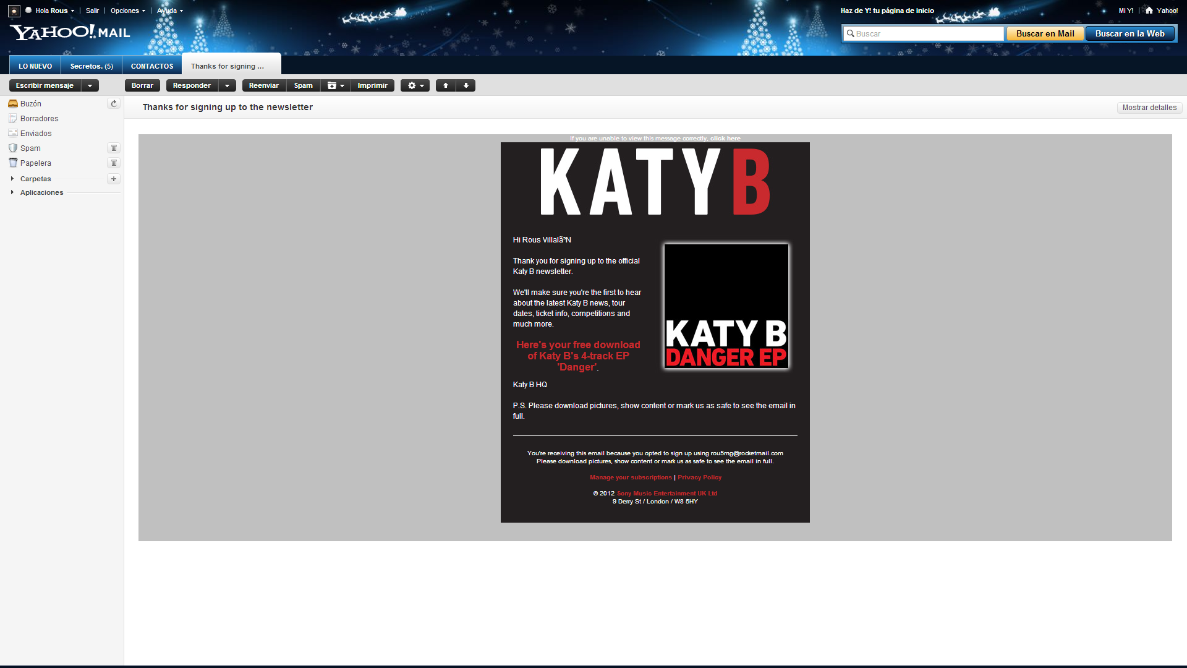
Task: Open the gear actions menu in the toolbar
Action: [415, 85]
